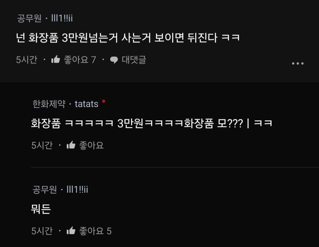Select the tatats reply text about 화장품
319x247 pixels.
tap(152, 123)
